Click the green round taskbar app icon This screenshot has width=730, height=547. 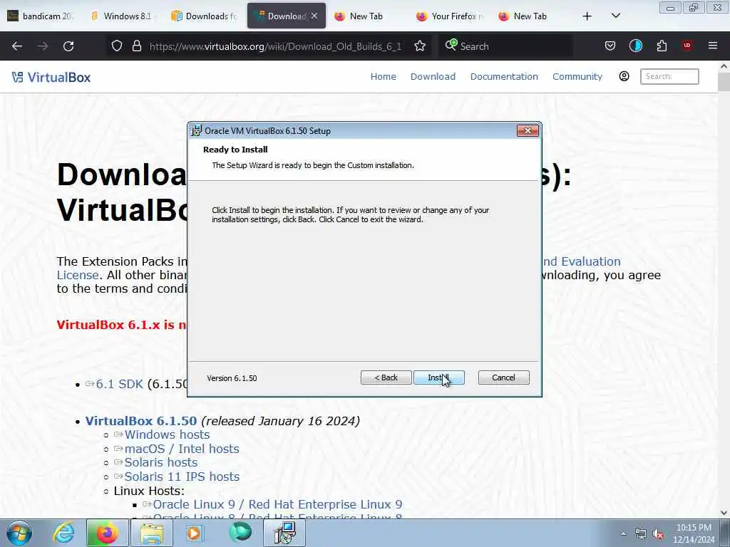click(x=240, y=532)
